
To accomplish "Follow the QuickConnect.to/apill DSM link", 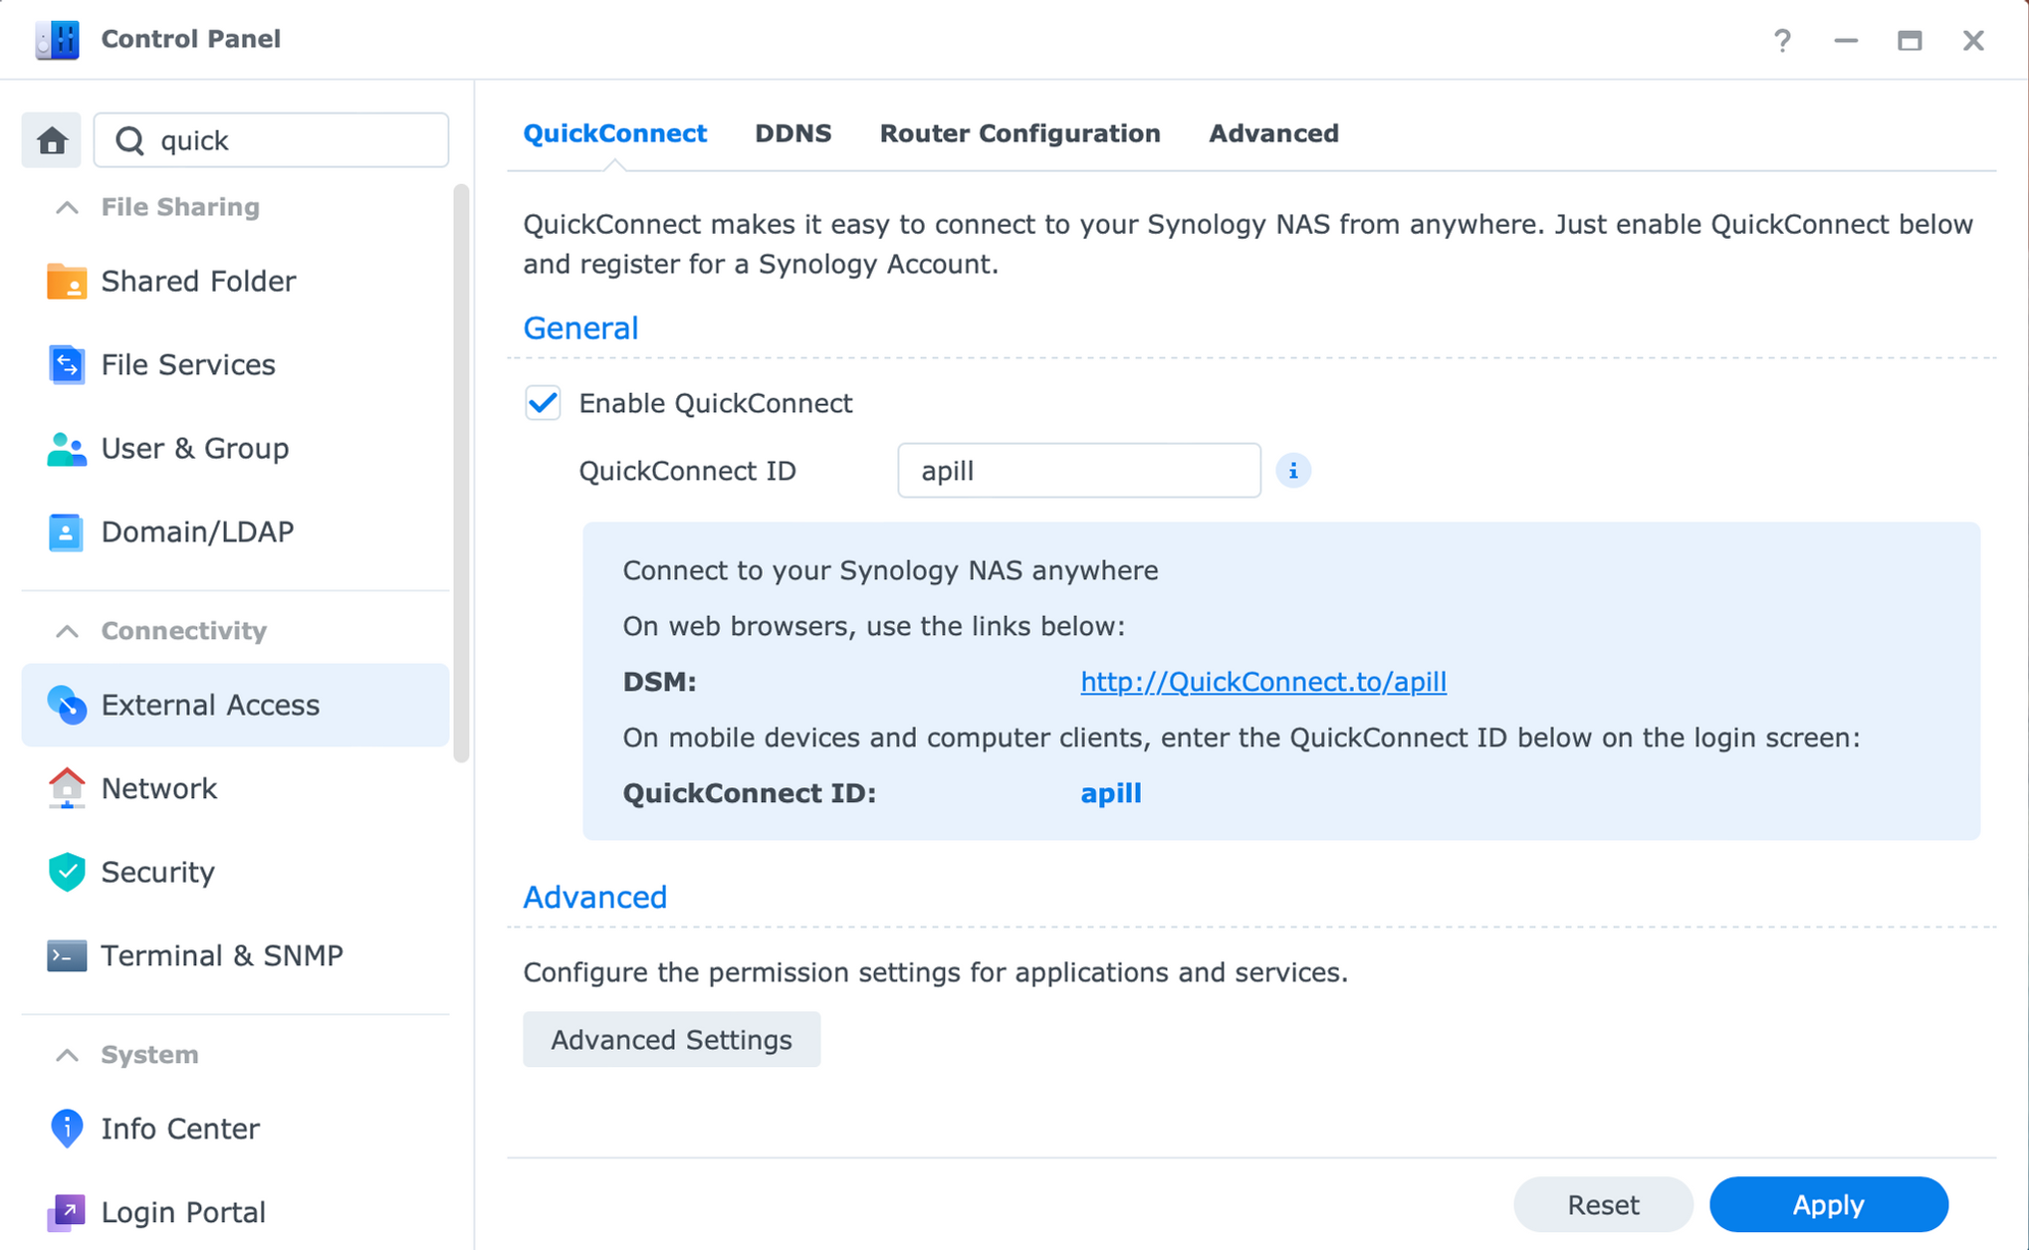I will tap(1262, 682).
